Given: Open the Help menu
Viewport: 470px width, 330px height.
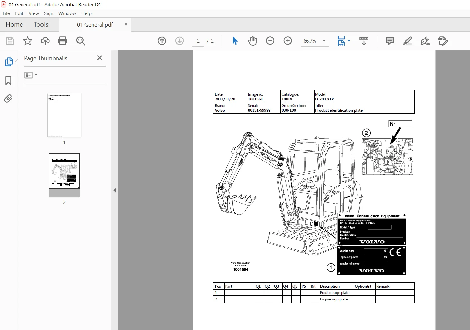Looking at the screenshot, I should [x=86, y=13].
